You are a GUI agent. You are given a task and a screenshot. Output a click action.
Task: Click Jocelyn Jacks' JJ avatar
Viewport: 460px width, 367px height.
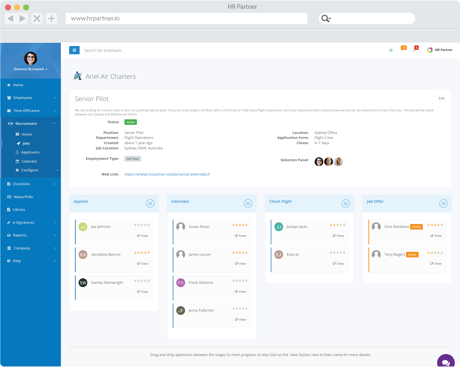click(279, 227)
